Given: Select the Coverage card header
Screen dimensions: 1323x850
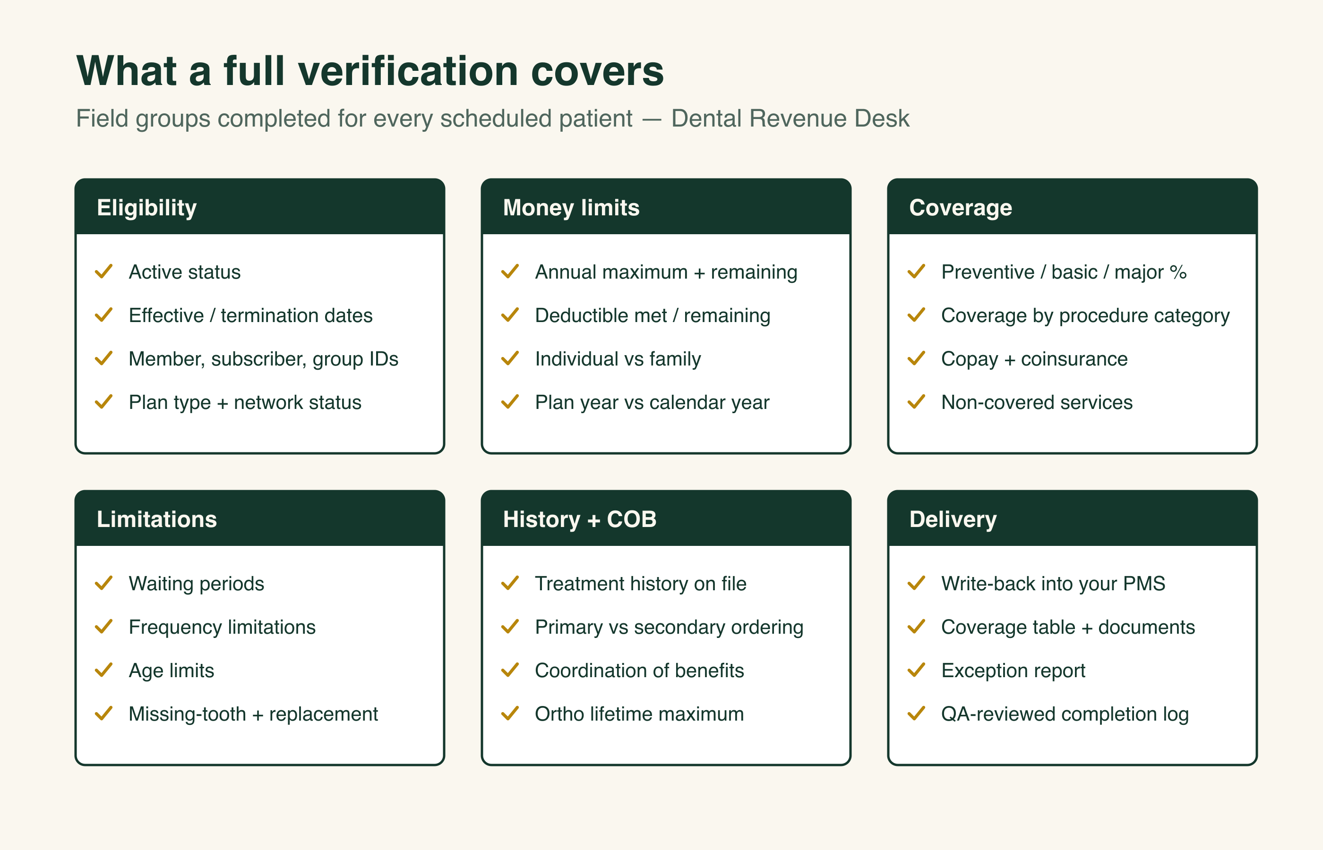Looking at the screenshot, I should point(1072,207).
